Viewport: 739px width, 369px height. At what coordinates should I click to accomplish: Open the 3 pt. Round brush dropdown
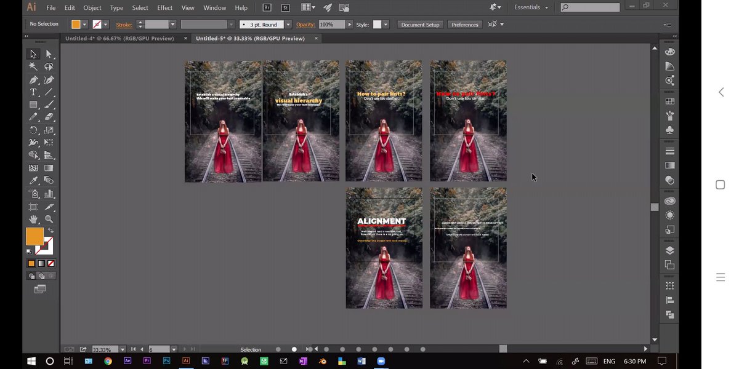point(288,25)
